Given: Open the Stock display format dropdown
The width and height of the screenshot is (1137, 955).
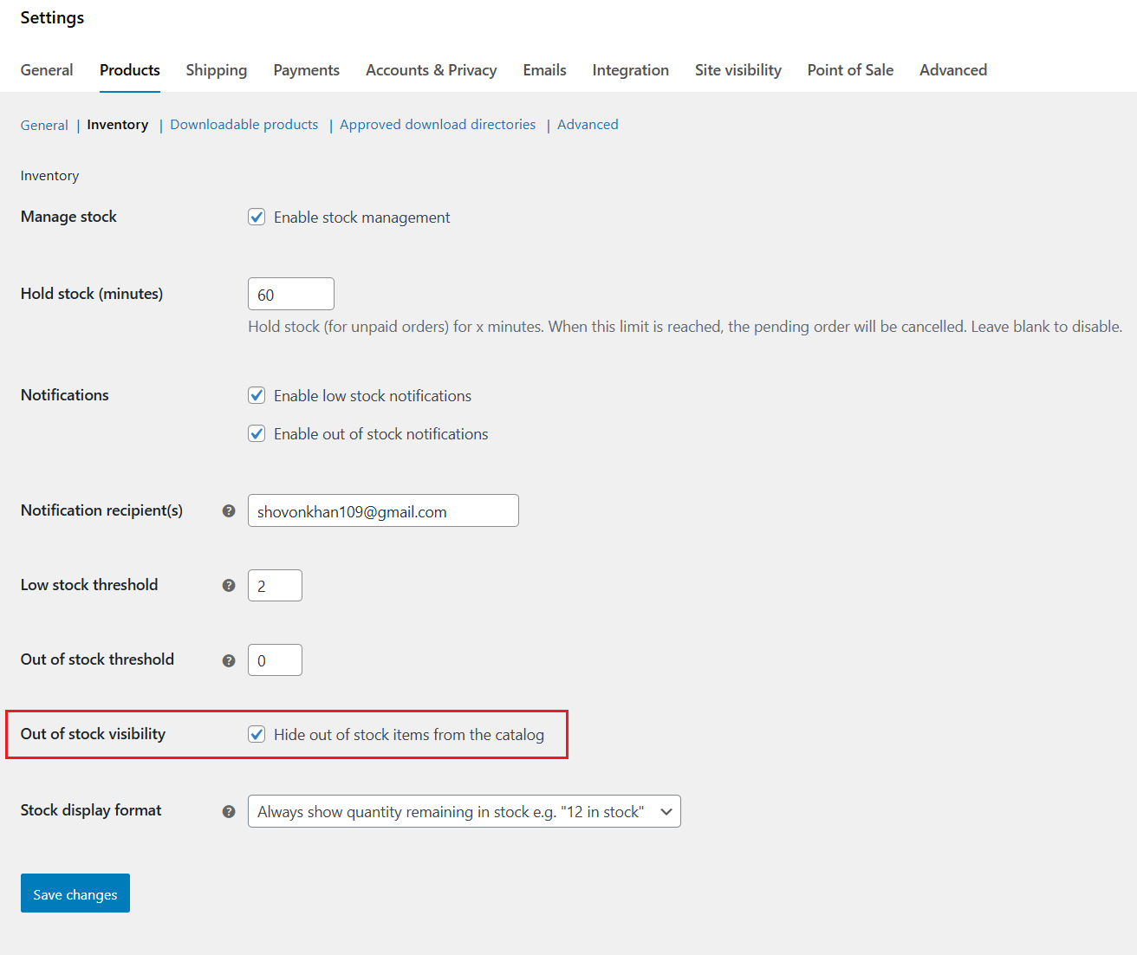Looking at the screenshot, I should coord(465,811).
